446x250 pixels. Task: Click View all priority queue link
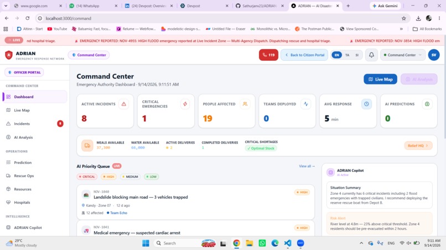pos(307,166)
